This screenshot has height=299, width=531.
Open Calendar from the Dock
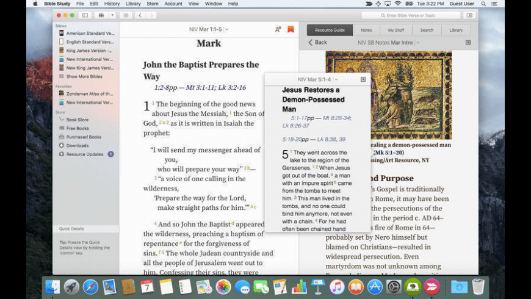click(147, 287)
